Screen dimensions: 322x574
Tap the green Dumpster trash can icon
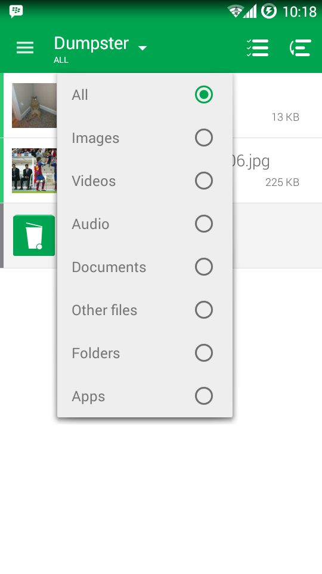(x=34, y=236)
